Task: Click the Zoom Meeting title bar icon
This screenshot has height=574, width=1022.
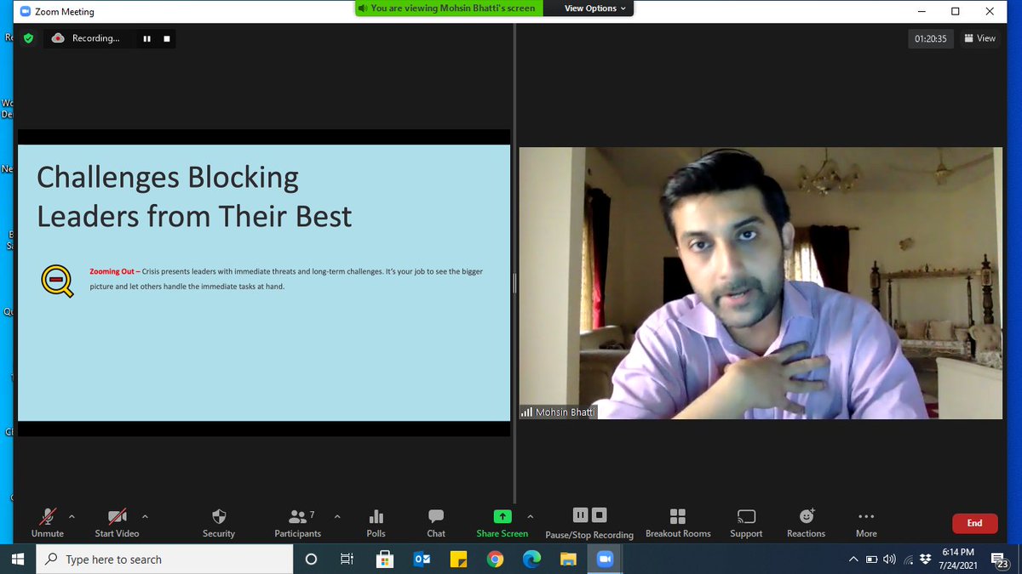Action: pyautogui.click(x=25, y=12)
